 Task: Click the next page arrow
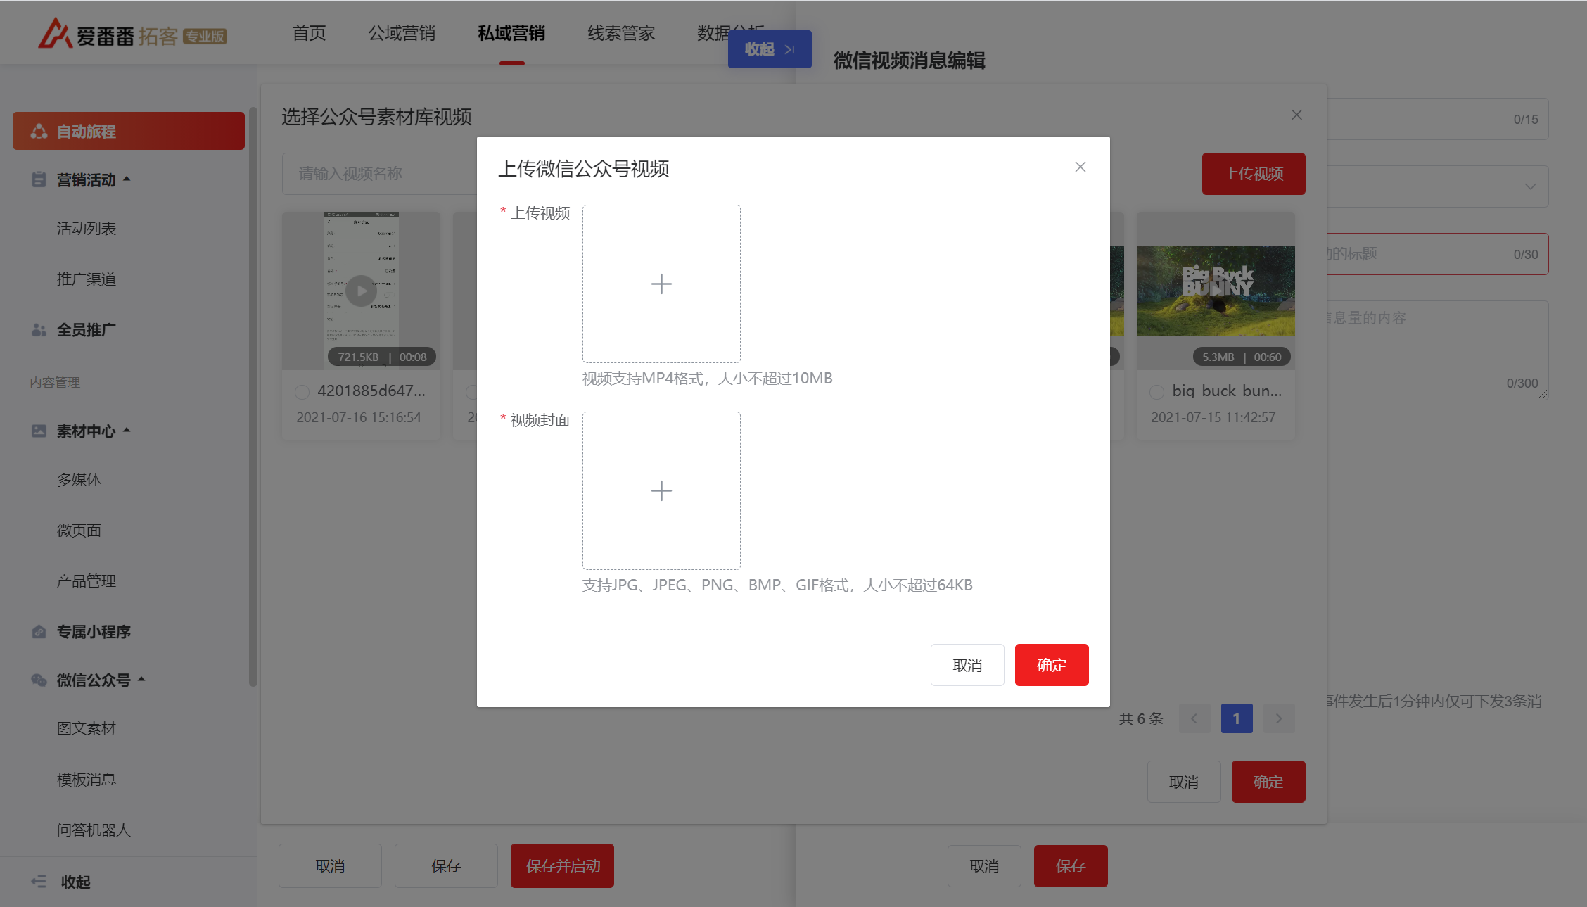click(x=1279, y=718)
